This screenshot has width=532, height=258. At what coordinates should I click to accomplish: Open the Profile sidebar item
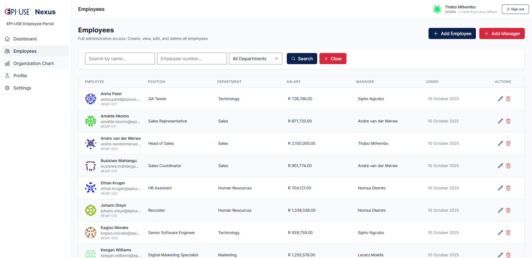(x=20, y=76)
